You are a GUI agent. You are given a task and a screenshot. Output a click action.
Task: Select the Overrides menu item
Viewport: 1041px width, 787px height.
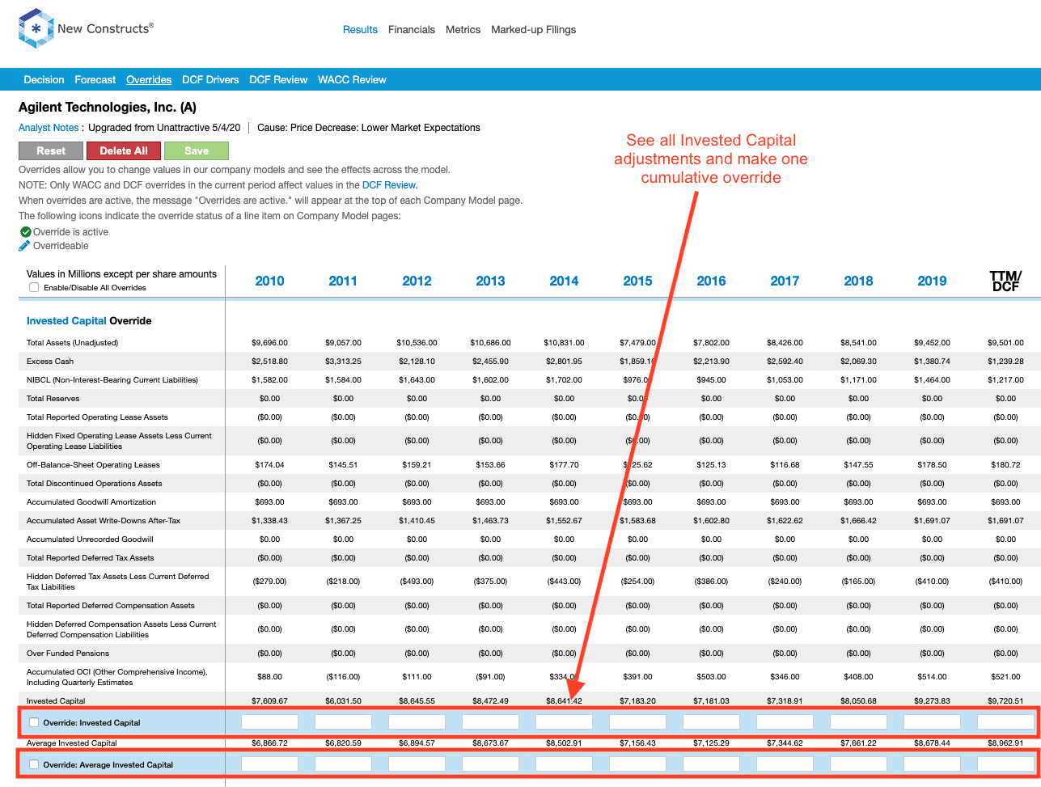[149, 80]
